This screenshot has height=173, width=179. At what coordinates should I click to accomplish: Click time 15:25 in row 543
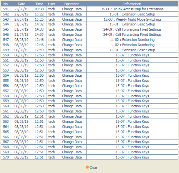click(x=39, y=19)
